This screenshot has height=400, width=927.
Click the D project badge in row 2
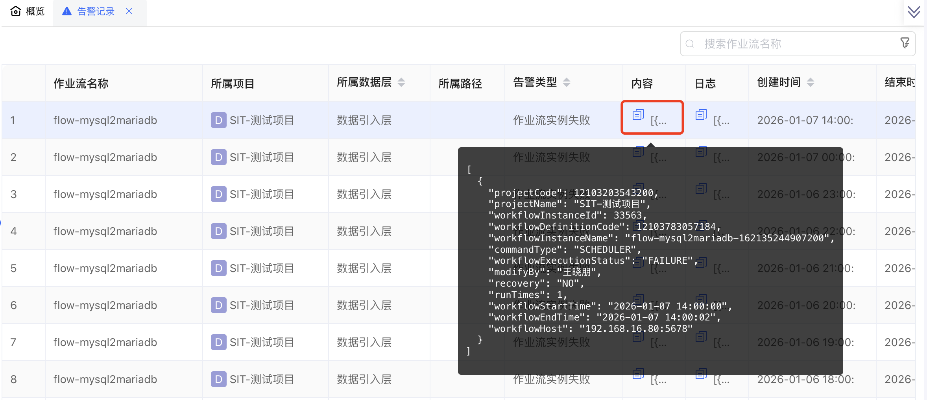click(x=218, y=157)
